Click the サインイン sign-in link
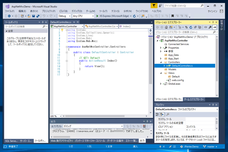The image size is (228, 152). 212,11
